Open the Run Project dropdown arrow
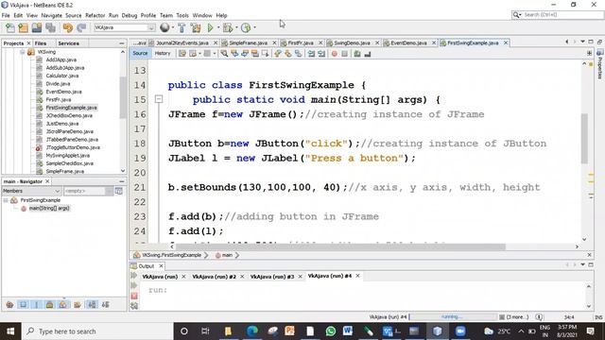 [x=218, y=27]
